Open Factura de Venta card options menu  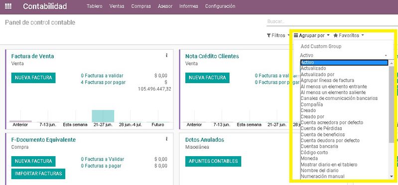(166, 55)
